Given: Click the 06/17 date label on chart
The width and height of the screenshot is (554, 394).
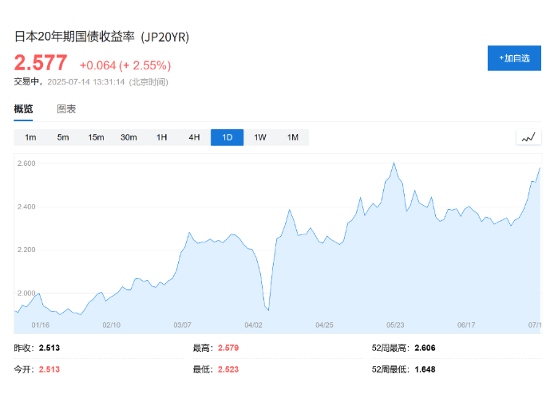Looking at the screenshot, I should (466, 325).
